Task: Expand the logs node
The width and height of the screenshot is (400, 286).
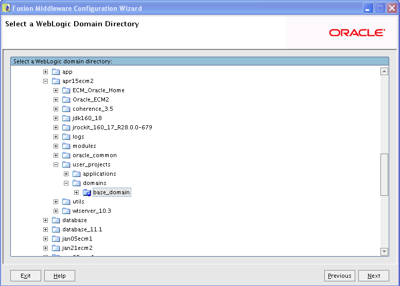Action: point(56,137)
